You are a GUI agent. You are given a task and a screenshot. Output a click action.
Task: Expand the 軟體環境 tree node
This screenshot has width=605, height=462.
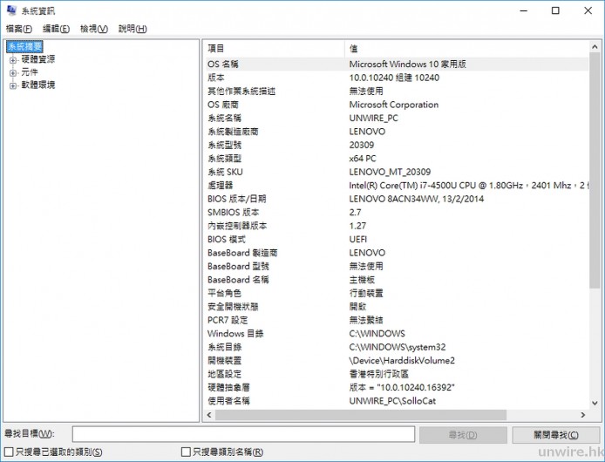click(13, 85)
